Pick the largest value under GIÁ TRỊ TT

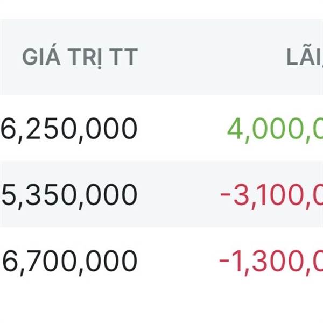(70, 261)
